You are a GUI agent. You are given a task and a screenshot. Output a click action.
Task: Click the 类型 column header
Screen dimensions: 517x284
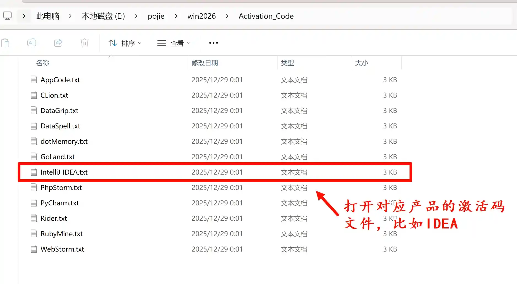(x=287, y=63)
